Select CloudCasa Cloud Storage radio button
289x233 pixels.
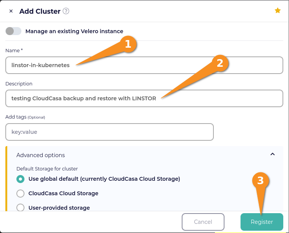pos(20,193)
